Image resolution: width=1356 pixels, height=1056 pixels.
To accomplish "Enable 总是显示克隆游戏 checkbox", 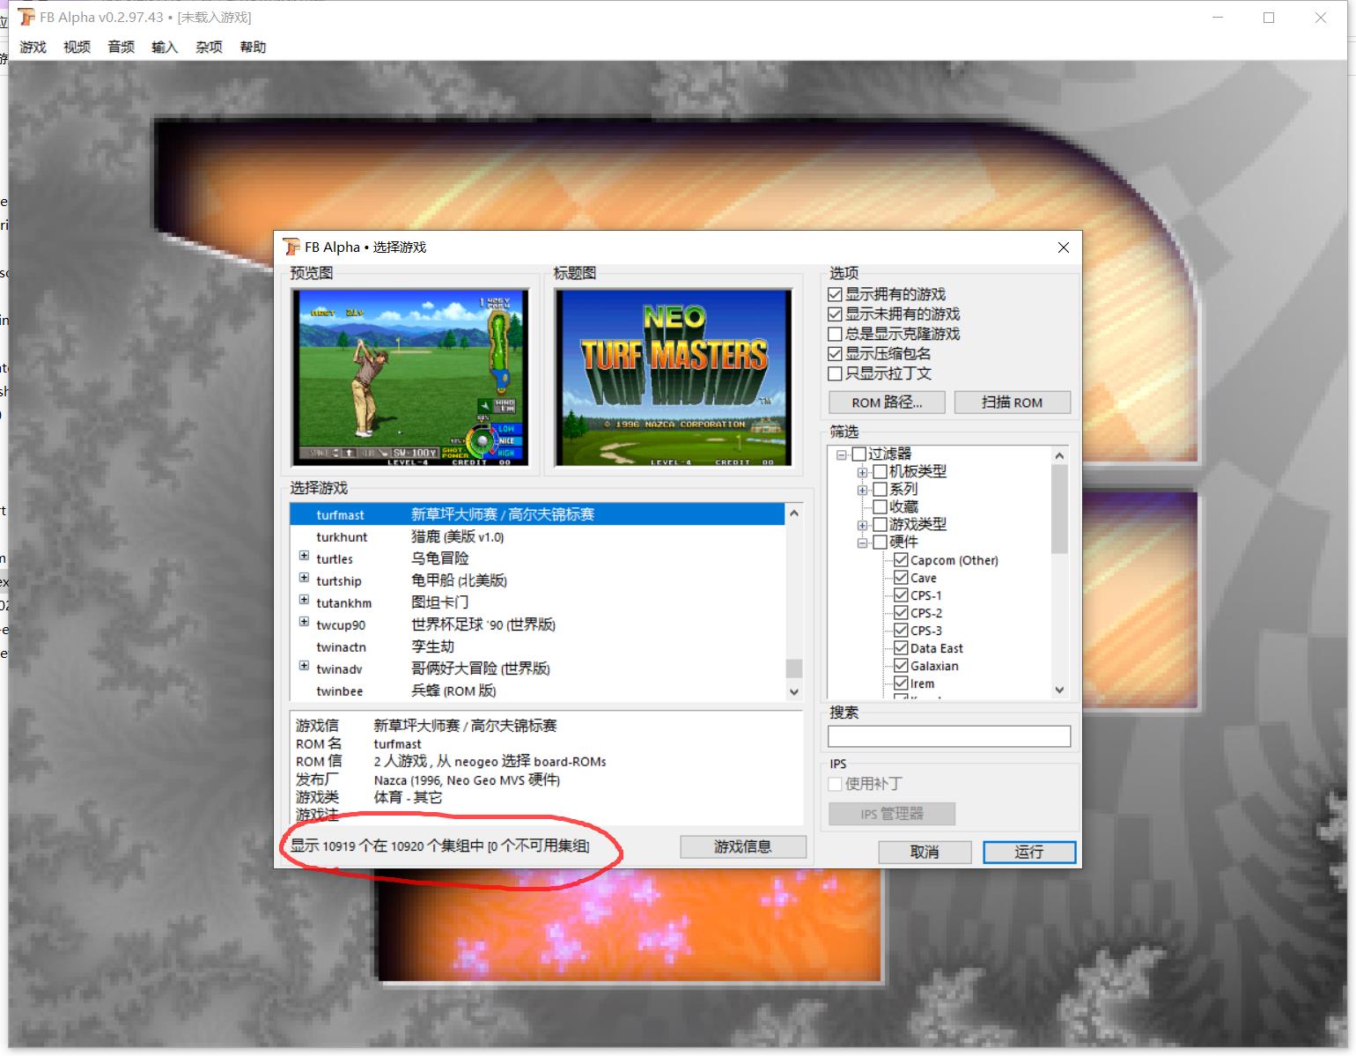I will 836,334.
